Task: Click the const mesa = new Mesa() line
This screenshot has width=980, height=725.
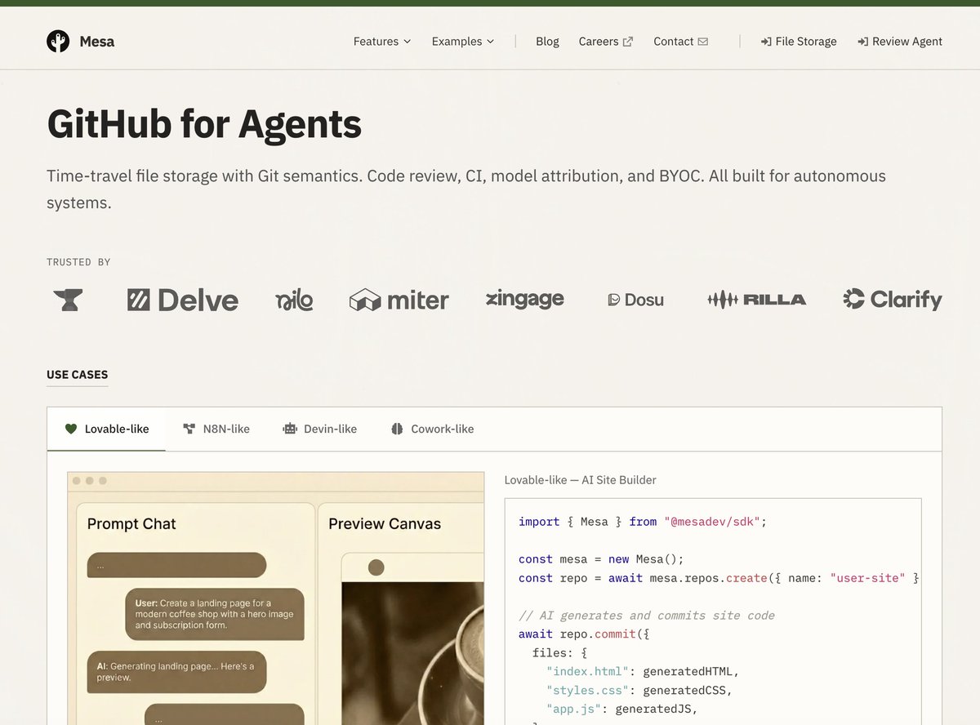Action: coord(601,559)
